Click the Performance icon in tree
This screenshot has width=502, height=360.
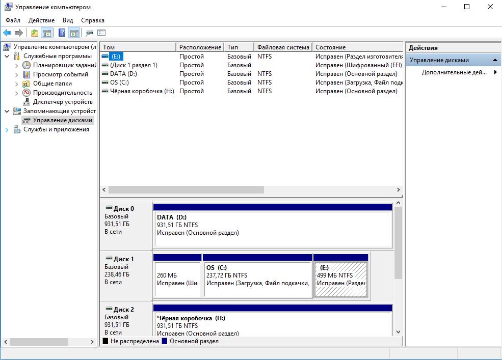(27, 93)
